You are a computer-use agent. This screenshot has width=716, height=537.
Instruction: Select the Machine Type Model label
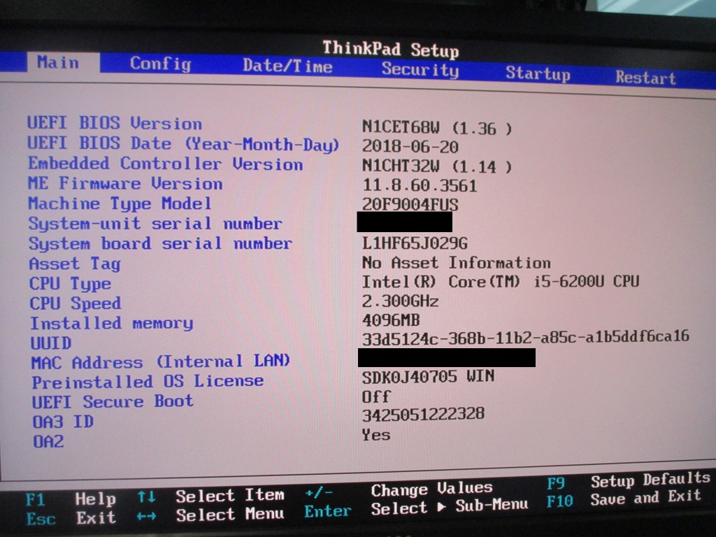pos(120,204)
